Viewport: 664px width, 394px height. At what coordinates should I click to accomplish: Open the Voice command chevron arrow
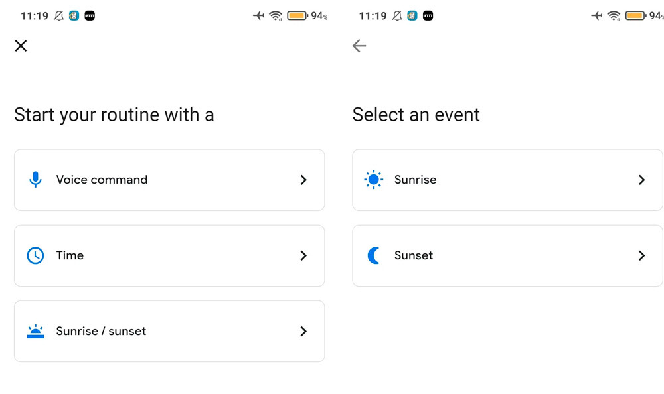click(303, 180)
